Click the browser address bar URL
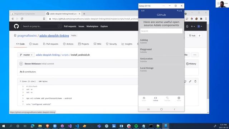The height and width of the screenshot is (129, 229). pos(95,19)
